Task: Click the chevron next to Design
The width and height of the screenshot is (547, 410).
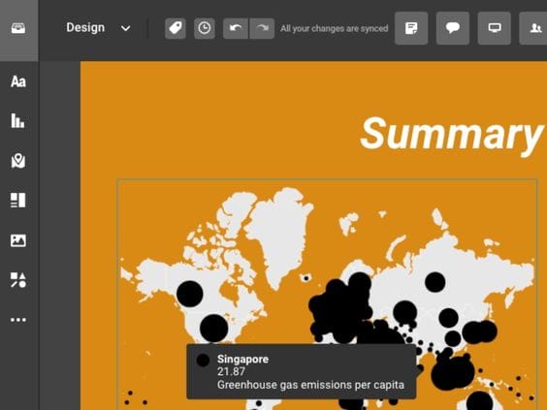Action: pos(125,28)
